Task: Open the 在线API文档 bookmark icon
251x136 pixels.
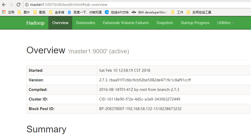Action: (107, 12)
